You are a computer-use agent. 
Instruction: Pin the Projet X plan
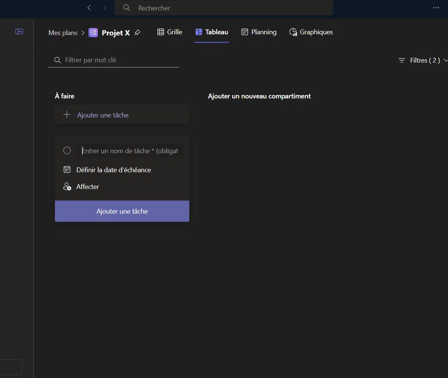(x=137, y=32)
